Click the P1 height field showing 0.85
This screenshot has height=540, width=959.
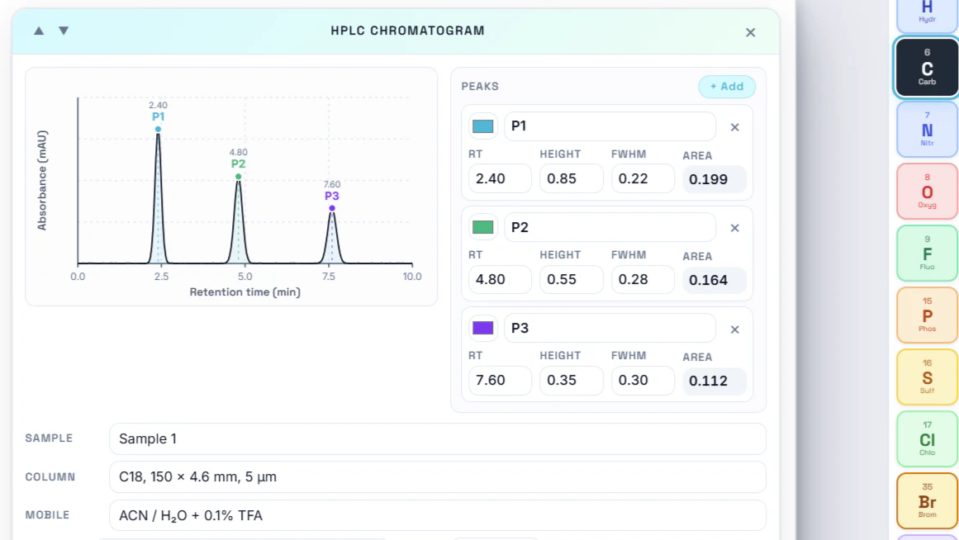[x=572, y=178]
